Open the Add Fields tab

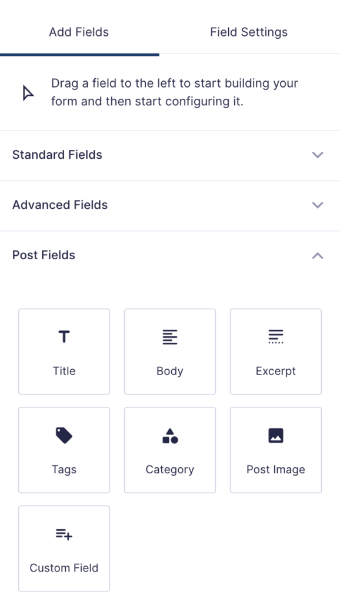click(x=78, y=32)
